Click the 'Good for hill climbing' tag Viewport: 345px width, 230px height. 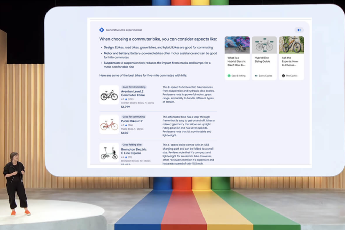pyautogui.click(x=134, y=87)
